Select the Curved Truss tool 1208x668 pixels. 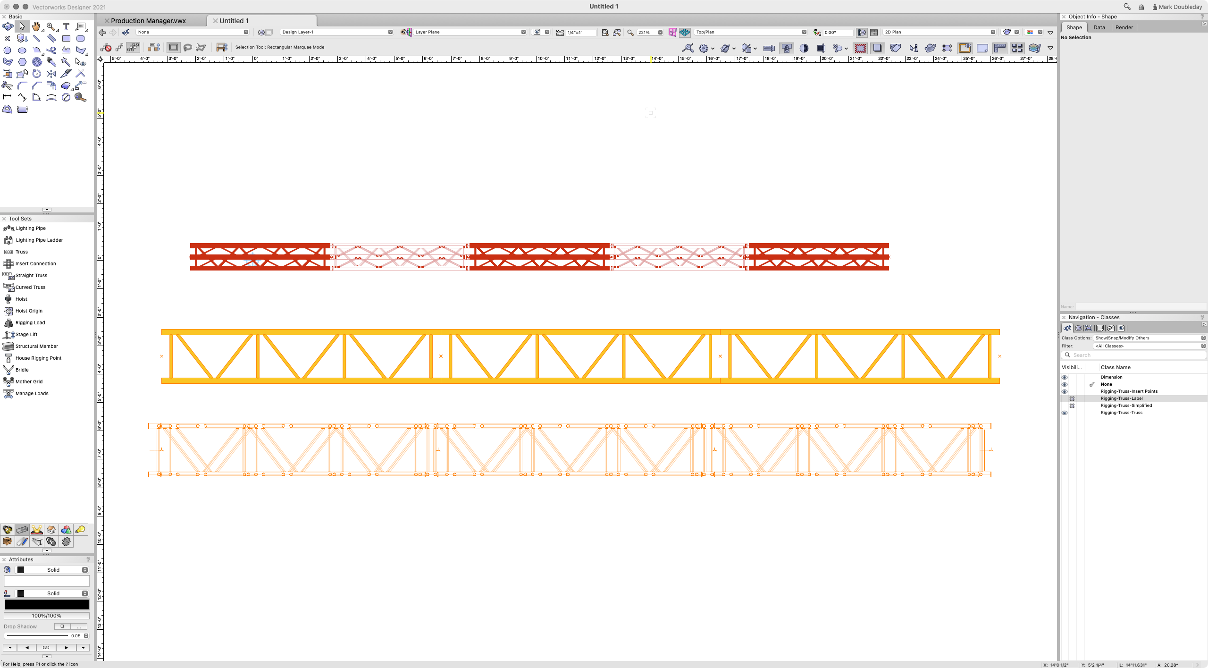pyautogui.click(x=29, y=287)
